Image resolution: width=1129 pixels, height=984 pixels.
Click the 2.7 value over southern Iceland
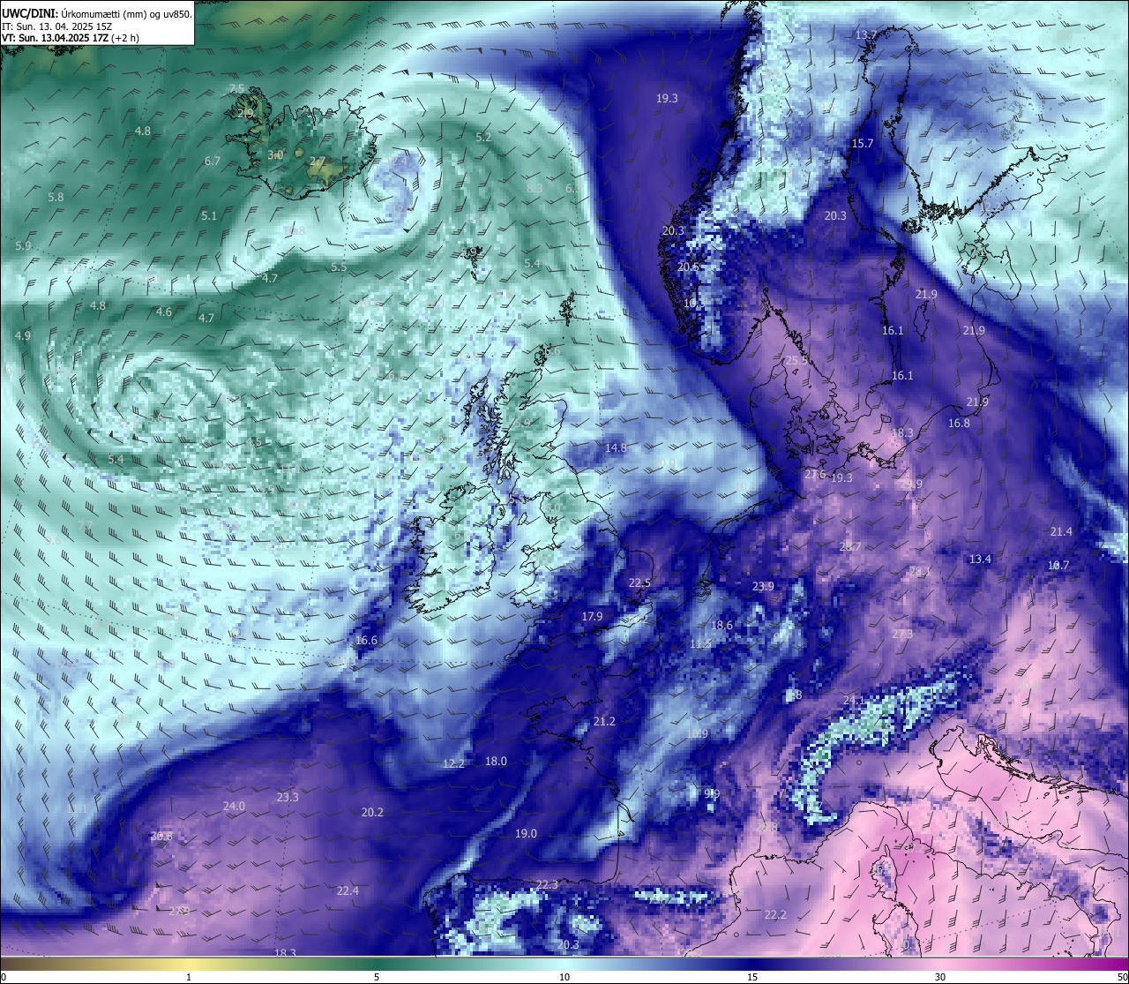click(318, 161)
